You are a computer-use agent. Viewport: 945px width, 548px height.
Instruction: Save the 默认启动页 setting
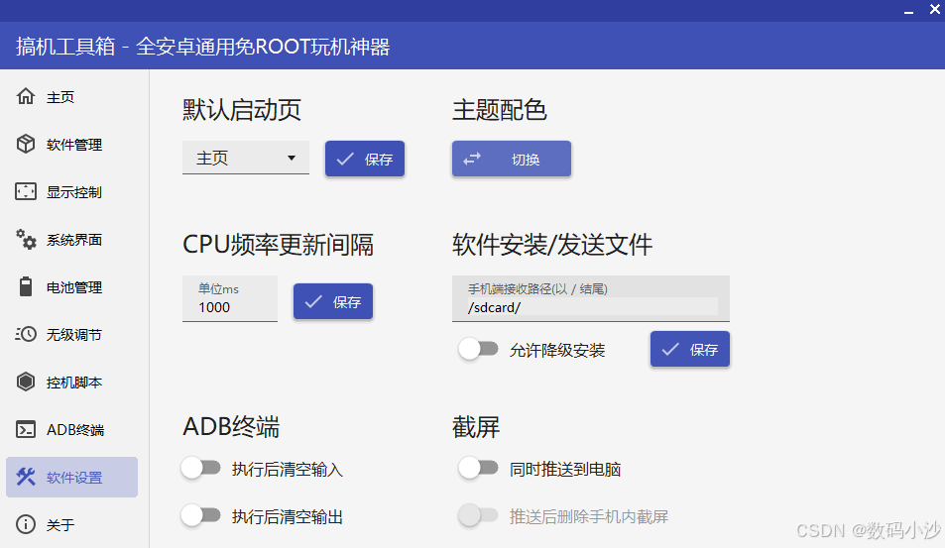[x=365, y=159]
